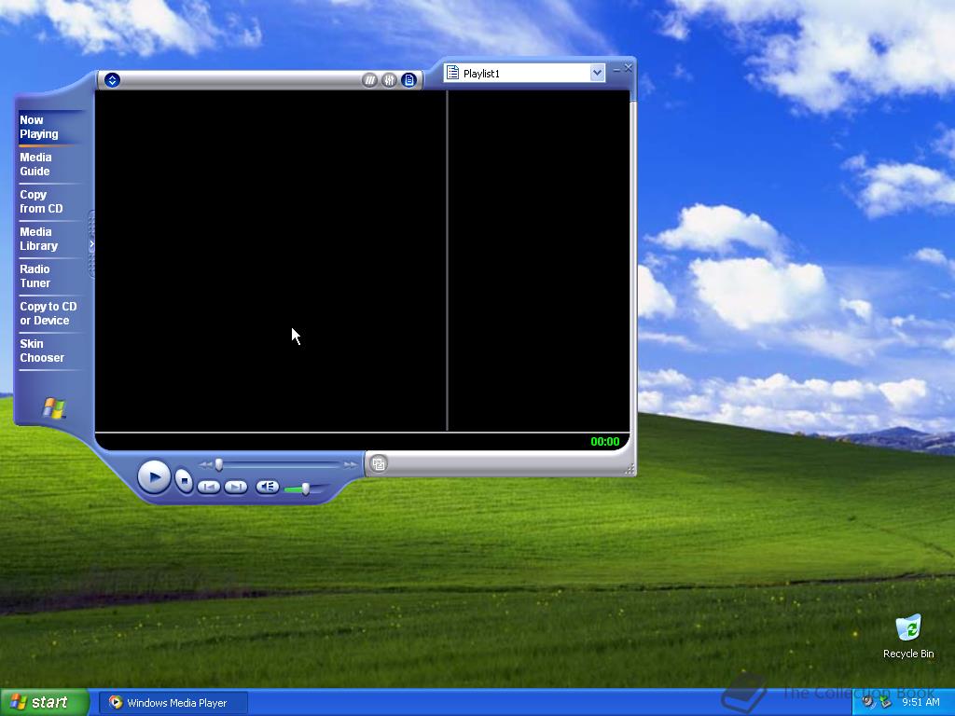Screen dimensions: 955x716
Task: Toggle the equalizer settings panel icon
Action: pos(389,80)
